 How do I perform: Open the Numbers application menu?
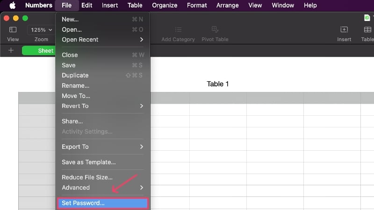point(39,5)
